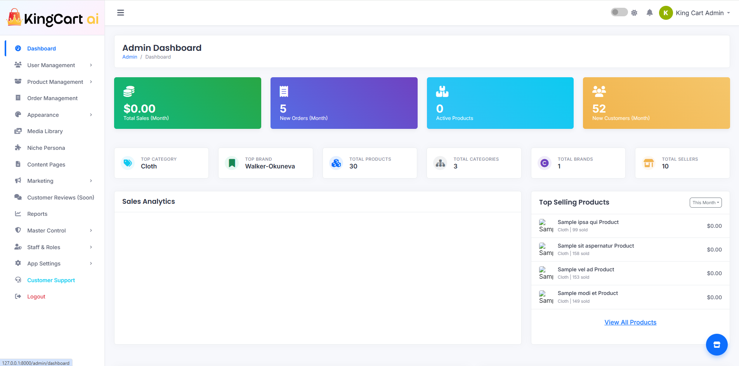Viewport: 739px width, 366px height.
Task: Open the notifications bell icon
Action: click(x=649, y=13)
